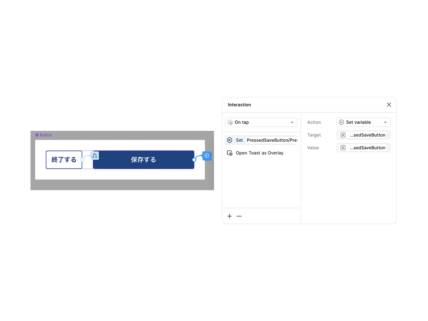
Task: Add a new action with plus icon
Action: (229, 216)
